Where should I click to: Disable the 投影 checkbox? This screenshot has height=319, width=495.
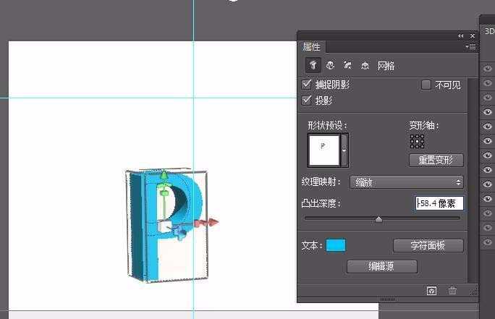(x=307, y=100)
